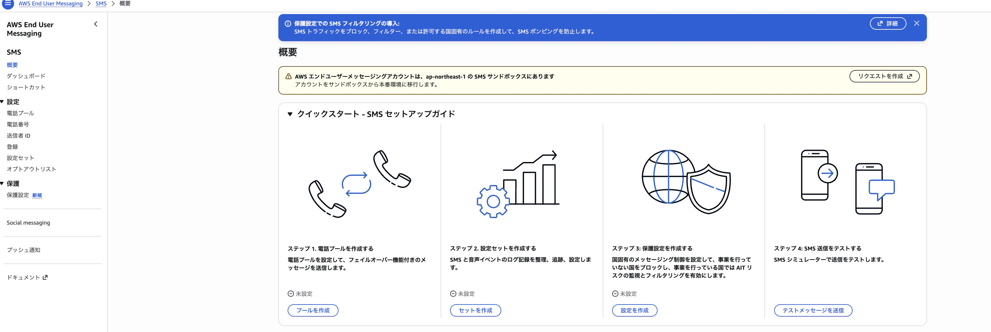Screen dimensions: 991x332
Task: Click the ステップ 3: 保護設定を作成する heading
Action: [x=652, y=248]
